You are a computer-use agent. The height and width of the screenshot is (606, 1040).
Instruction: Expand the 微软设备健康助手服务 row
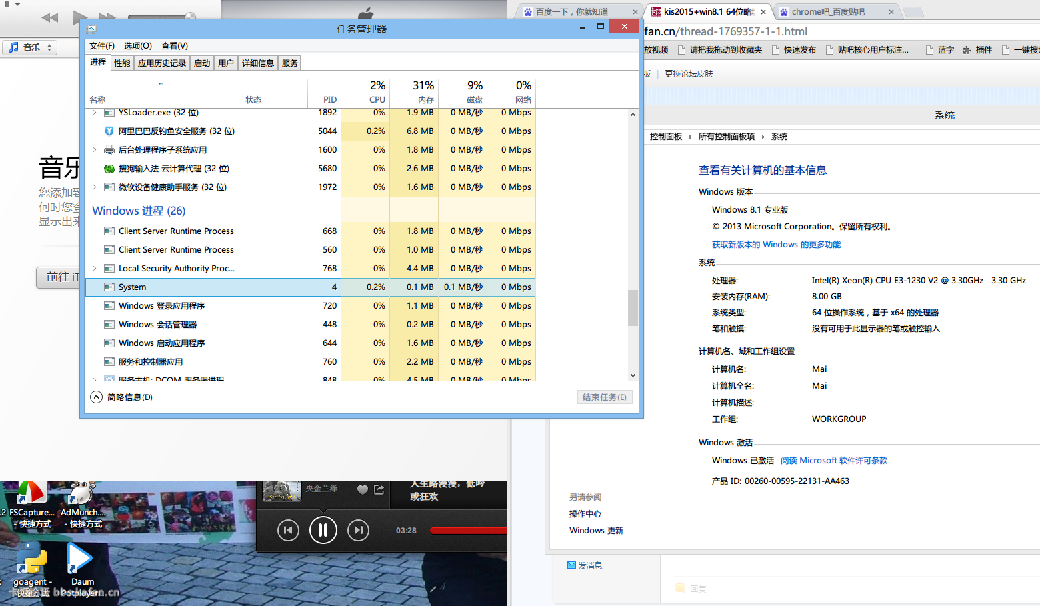tap(94, 187)
